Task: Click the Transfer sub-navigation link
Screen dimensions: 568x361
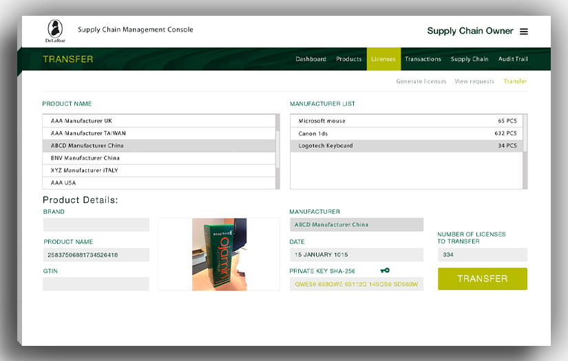Action: (515, 81)
